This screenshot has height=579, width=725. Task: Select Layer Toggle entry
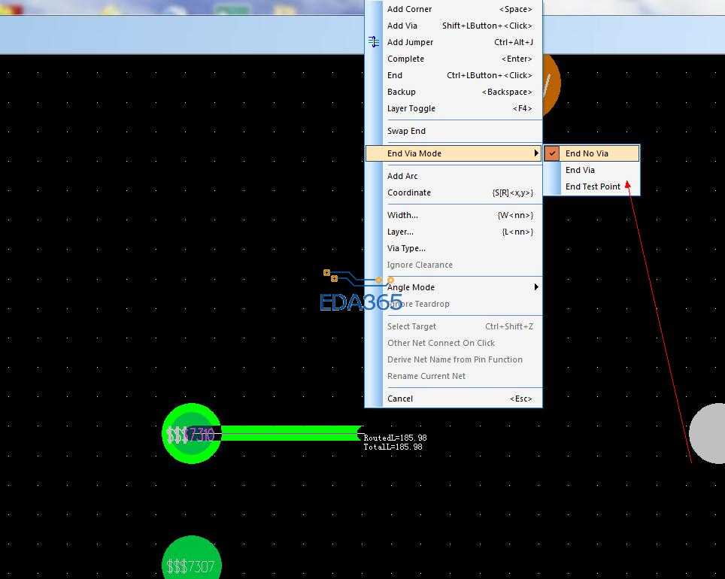point(453,109)
